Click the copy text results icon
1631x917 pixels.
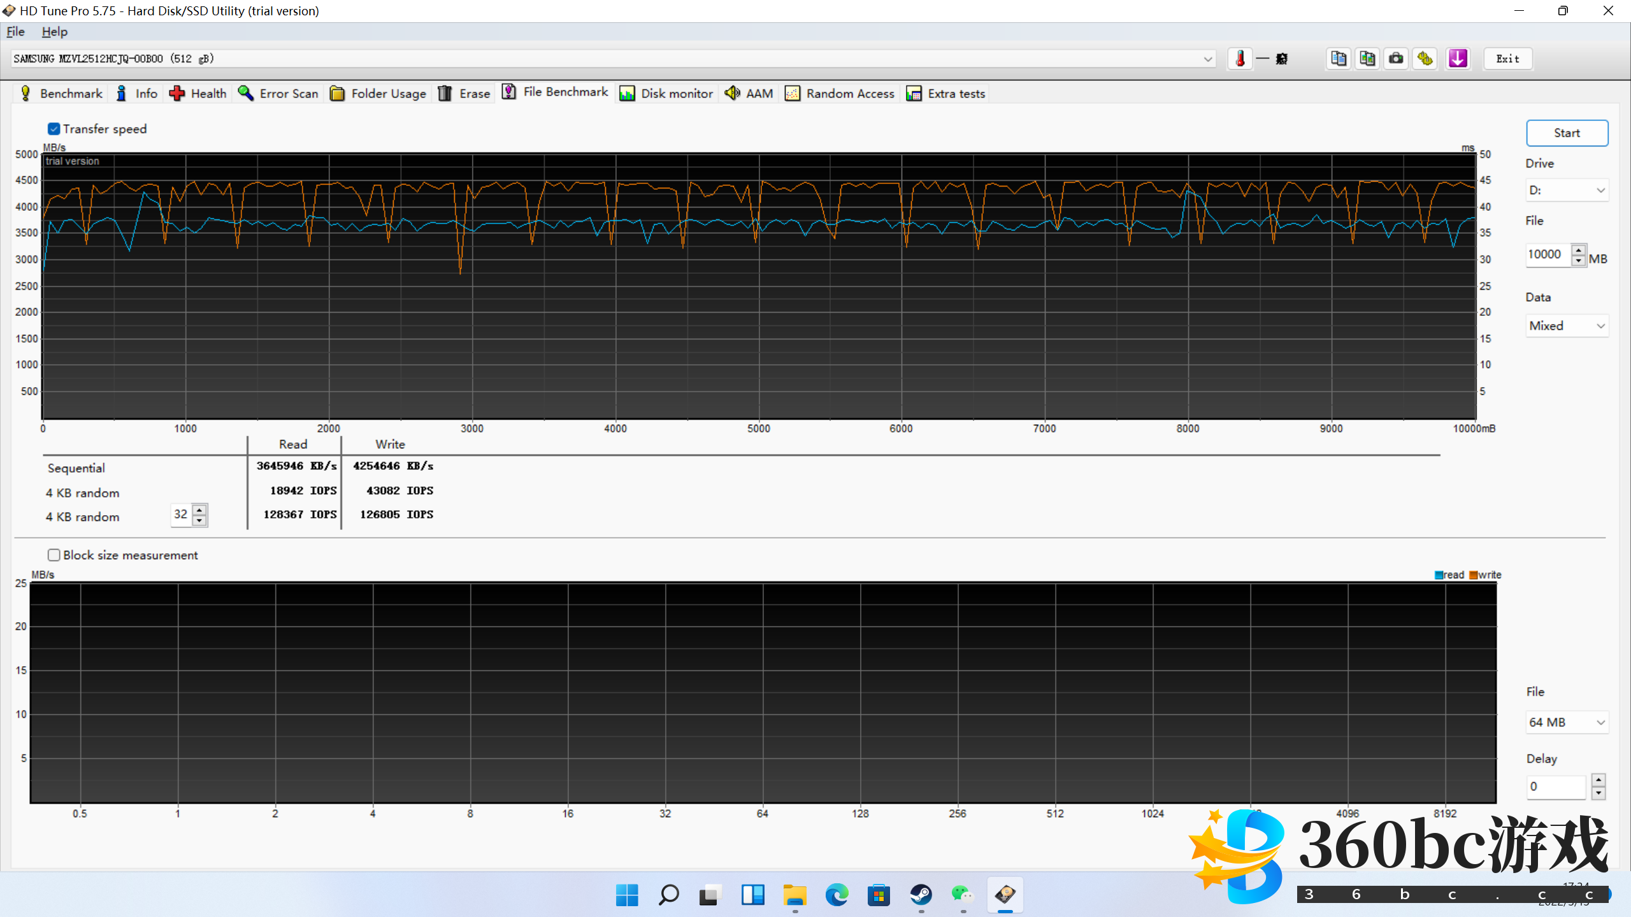point(1338,59)
